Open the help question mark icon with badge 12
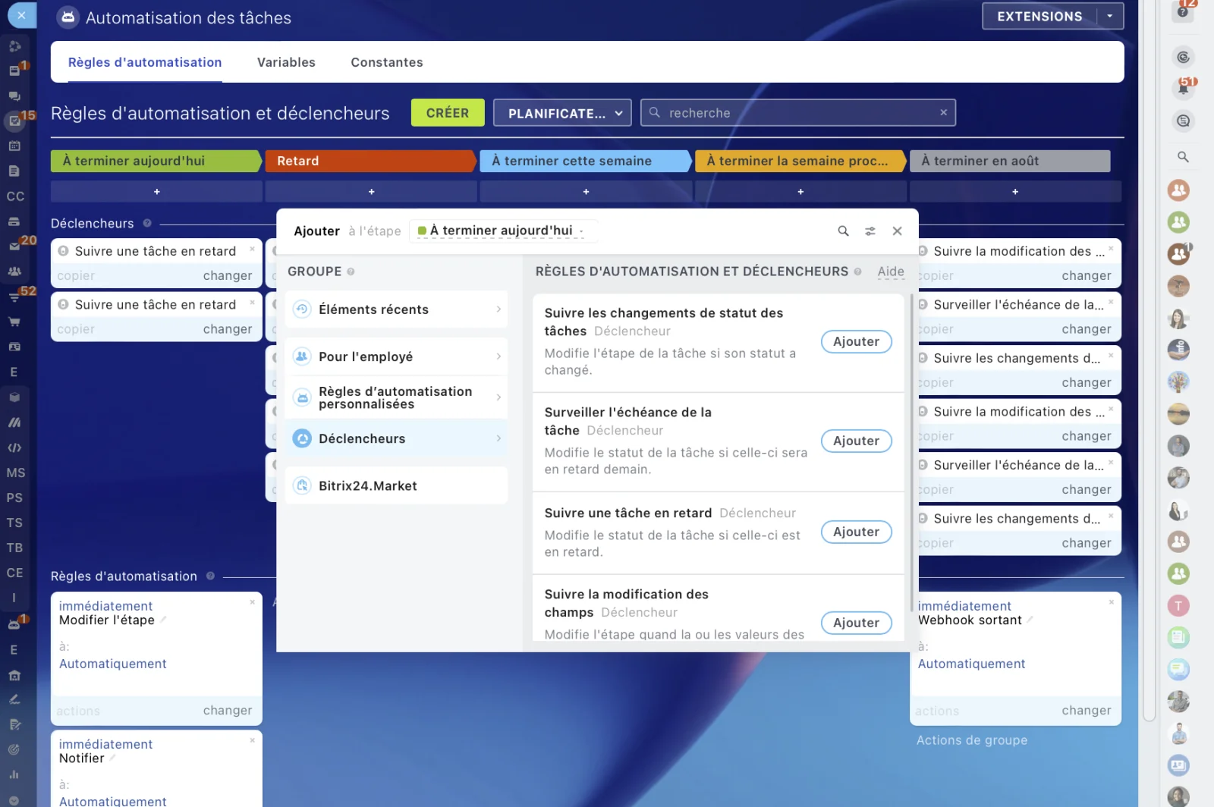The width and height of the screenshot is (1214, 807). 1183,12
